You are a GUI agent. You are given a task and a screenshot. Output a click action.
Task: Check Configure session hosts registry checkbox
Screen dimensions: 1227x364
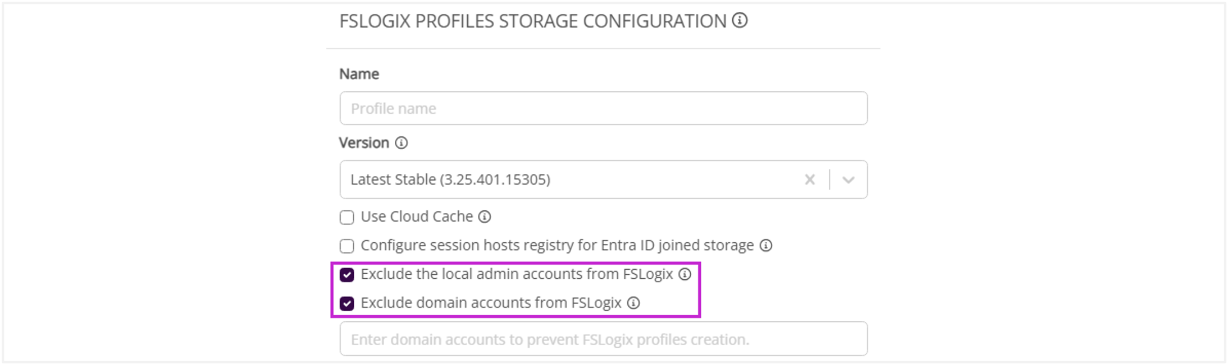pos(347,246)
